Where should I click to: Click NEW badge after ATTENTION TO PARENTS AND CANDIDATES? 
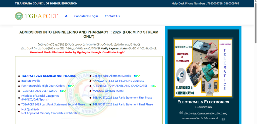tap(153, 86)
